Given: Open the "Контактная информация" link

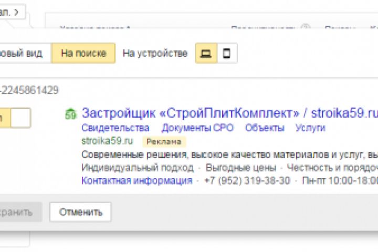Looking at the screenshot, I should click(x=136, y=181).
